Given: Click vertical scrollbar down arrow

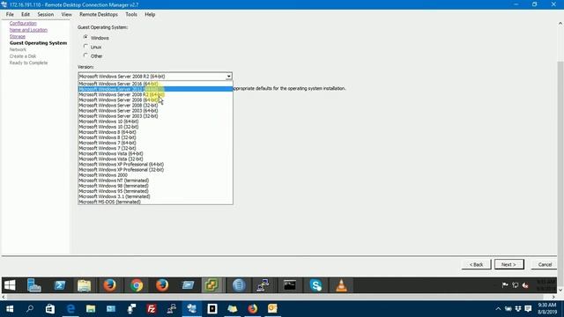Looking at the screenshot, I should click(x=560, y=290).
